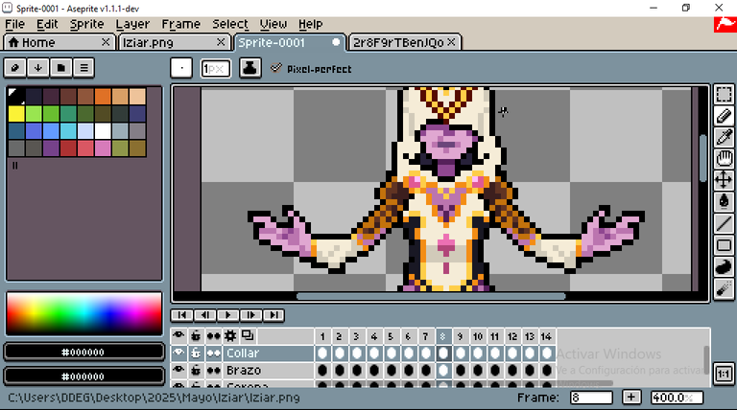Screen dimensions: 737x410
Task: Toggle the Pixel-perfect checkbox
Action: [x=276, y=68]
